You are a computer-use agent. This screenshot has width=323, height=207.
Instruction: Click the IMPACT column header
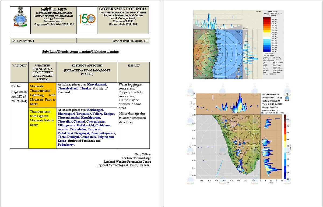click(133, 66)
